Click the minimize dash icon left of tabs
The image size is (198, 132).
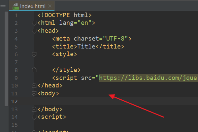[x=3, y=6]
